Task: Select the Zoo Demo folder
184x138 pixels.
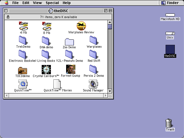Action: click(x=69, y=42)
